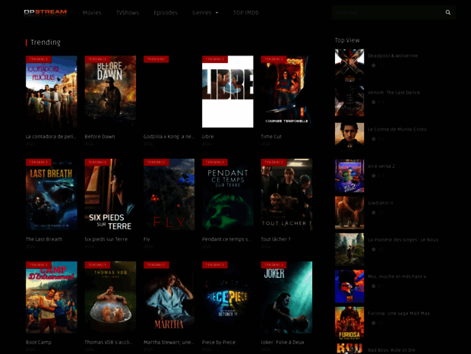Open the TOP IMDb page

tap(246, 13)
